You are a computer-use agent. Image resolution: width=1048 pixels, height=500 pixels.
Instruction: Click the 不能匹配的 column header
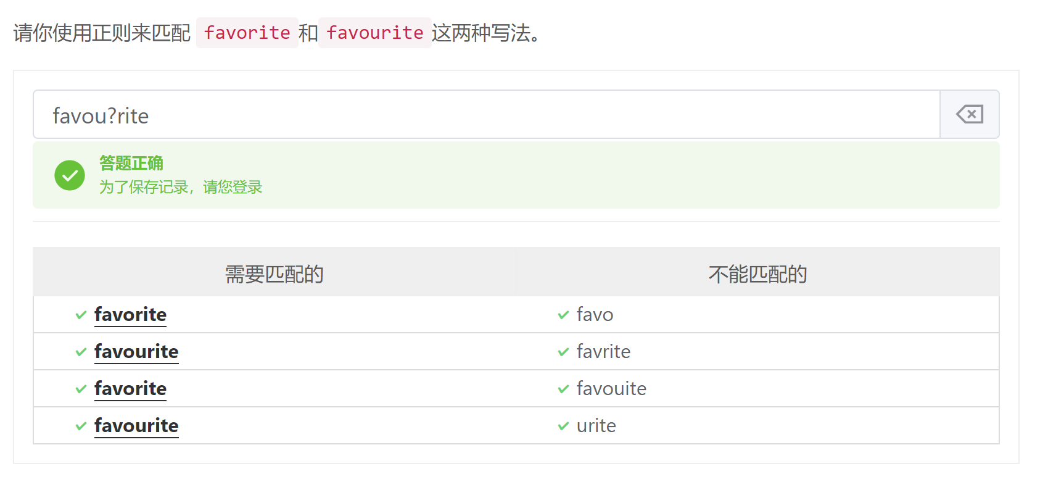(757, 274)
